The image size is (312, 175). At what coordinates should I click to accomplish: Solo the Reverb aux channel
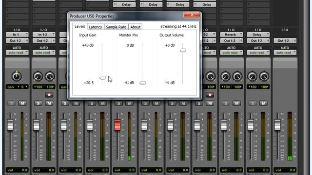[226, 104]
